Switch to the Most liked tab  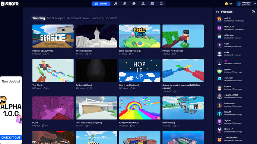74,18
